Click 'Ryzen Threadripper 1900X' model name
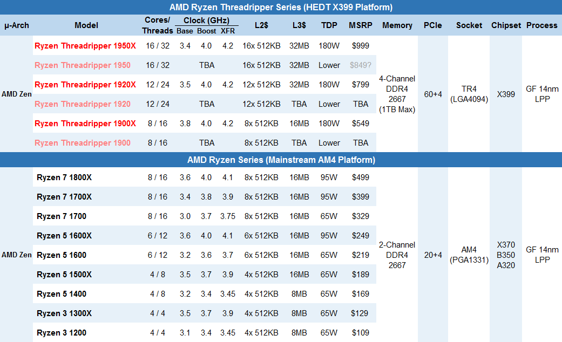 tap(85, 124)
